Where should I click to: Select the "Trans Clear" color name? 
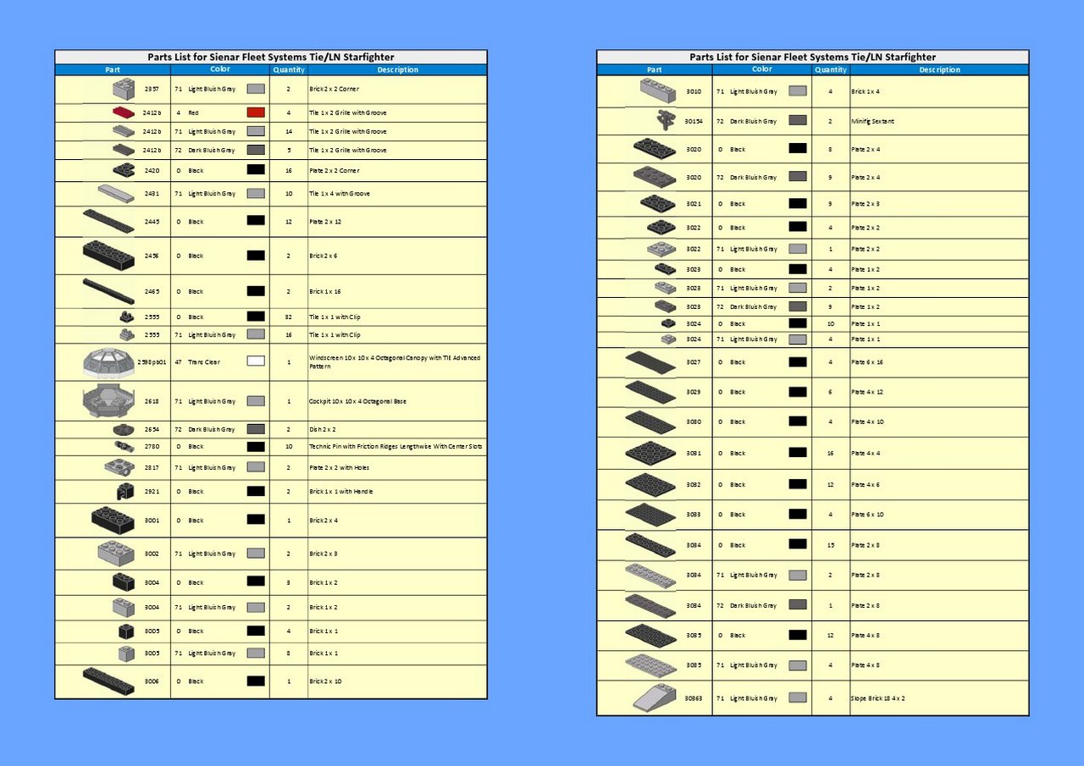(203, 362)
